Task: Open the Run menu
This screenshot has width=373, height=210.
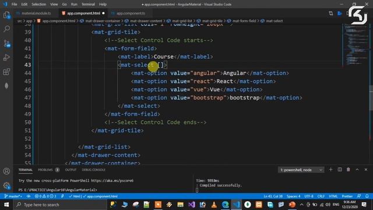Action: pos(74,4)
